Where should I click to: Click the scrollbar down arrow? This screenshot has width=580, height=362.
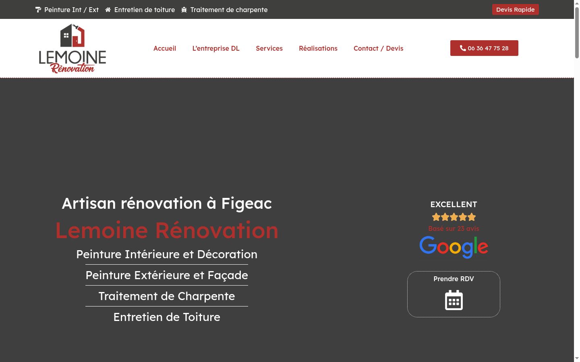click(x=577, y=358)
